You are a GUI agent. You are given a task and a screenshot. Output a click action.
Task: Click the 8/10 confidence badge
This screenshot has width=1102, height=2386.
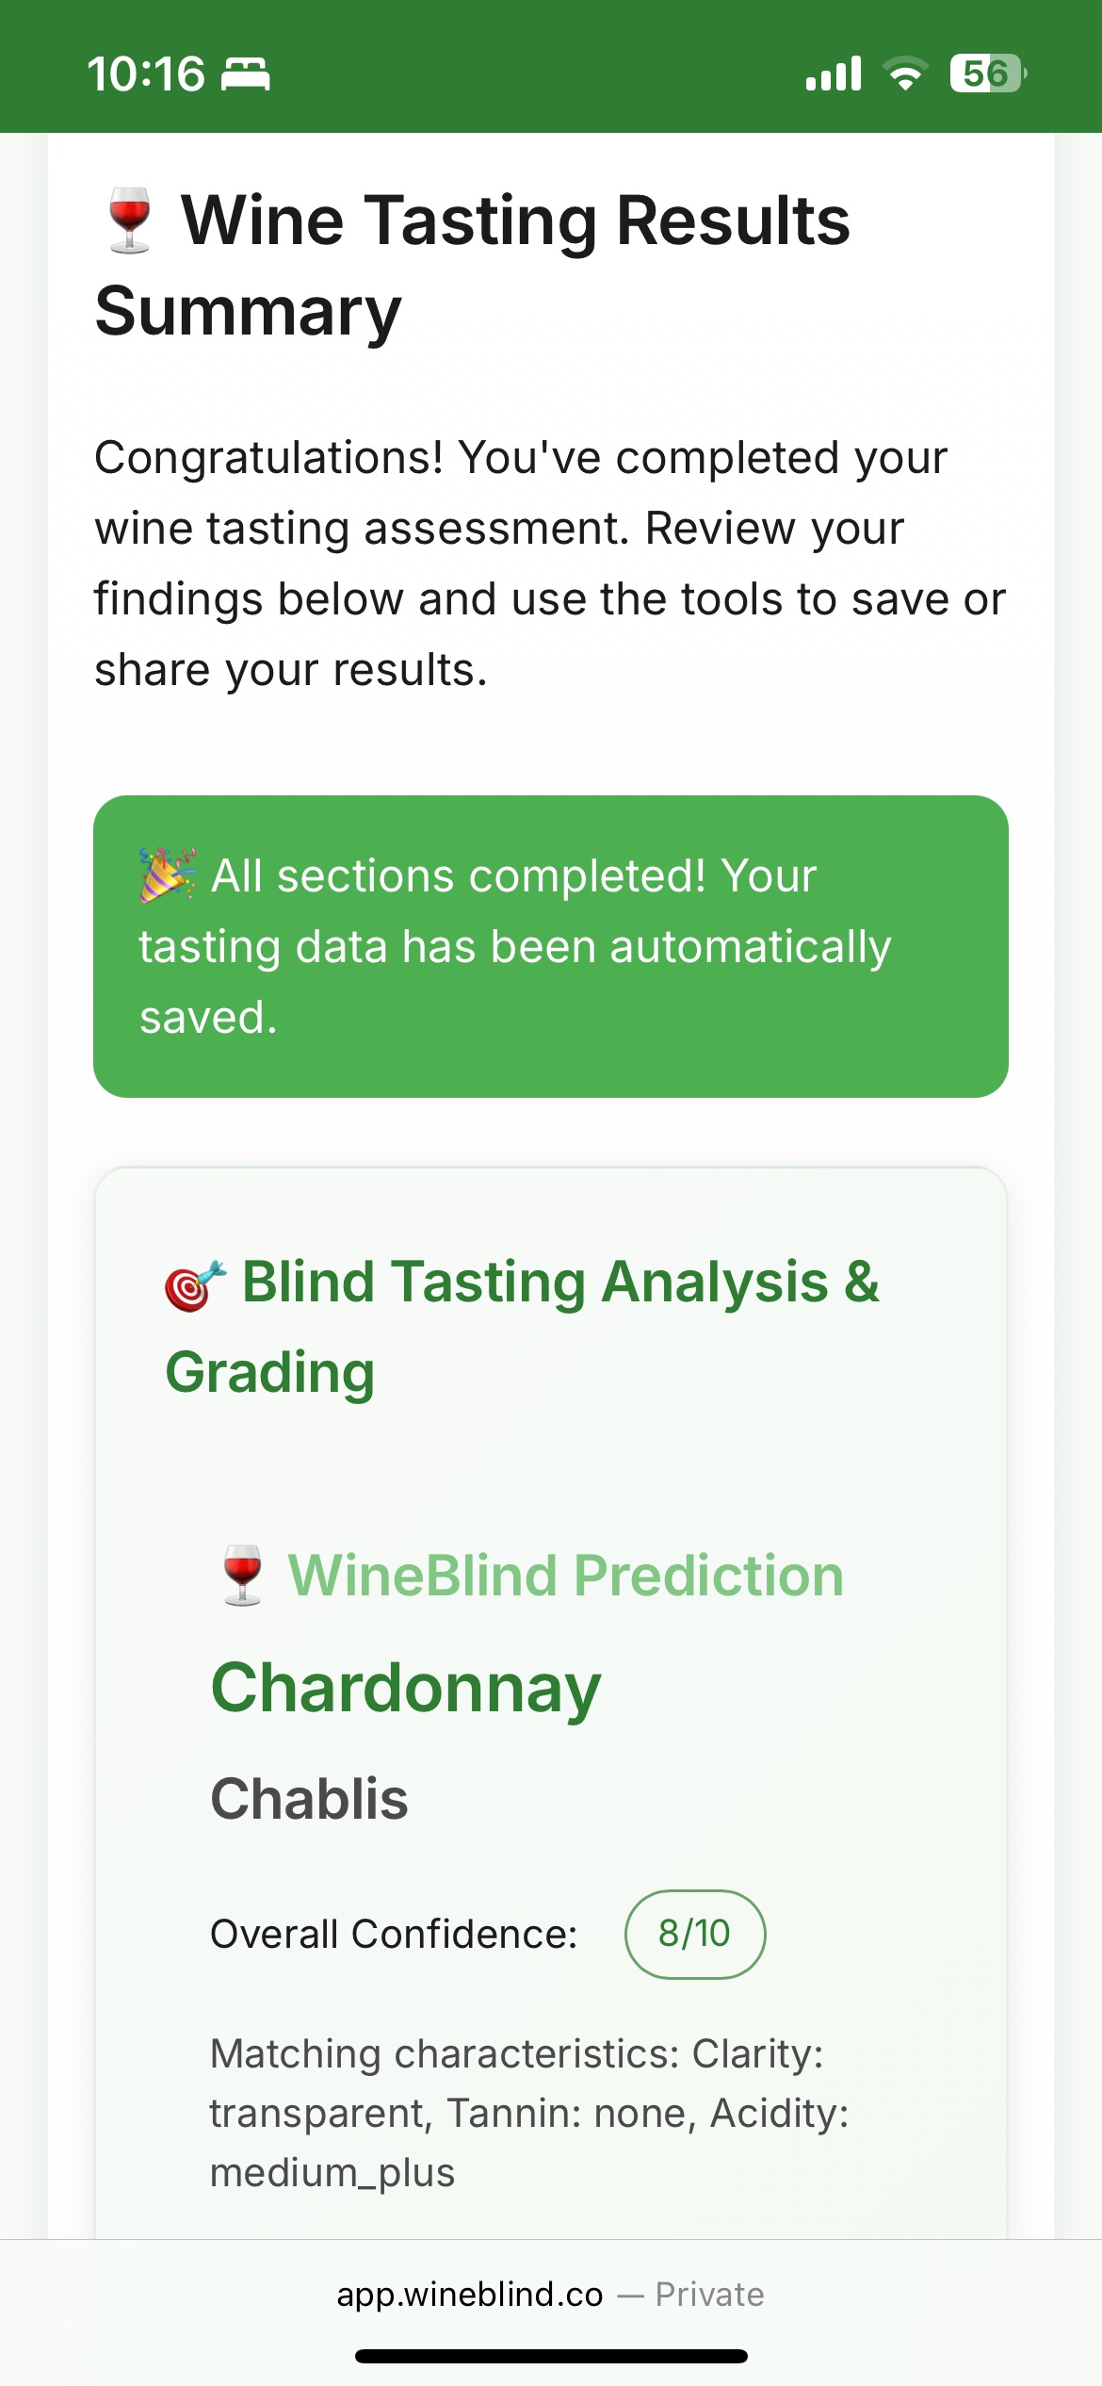pyautogui.click(x=695, y=1934)
